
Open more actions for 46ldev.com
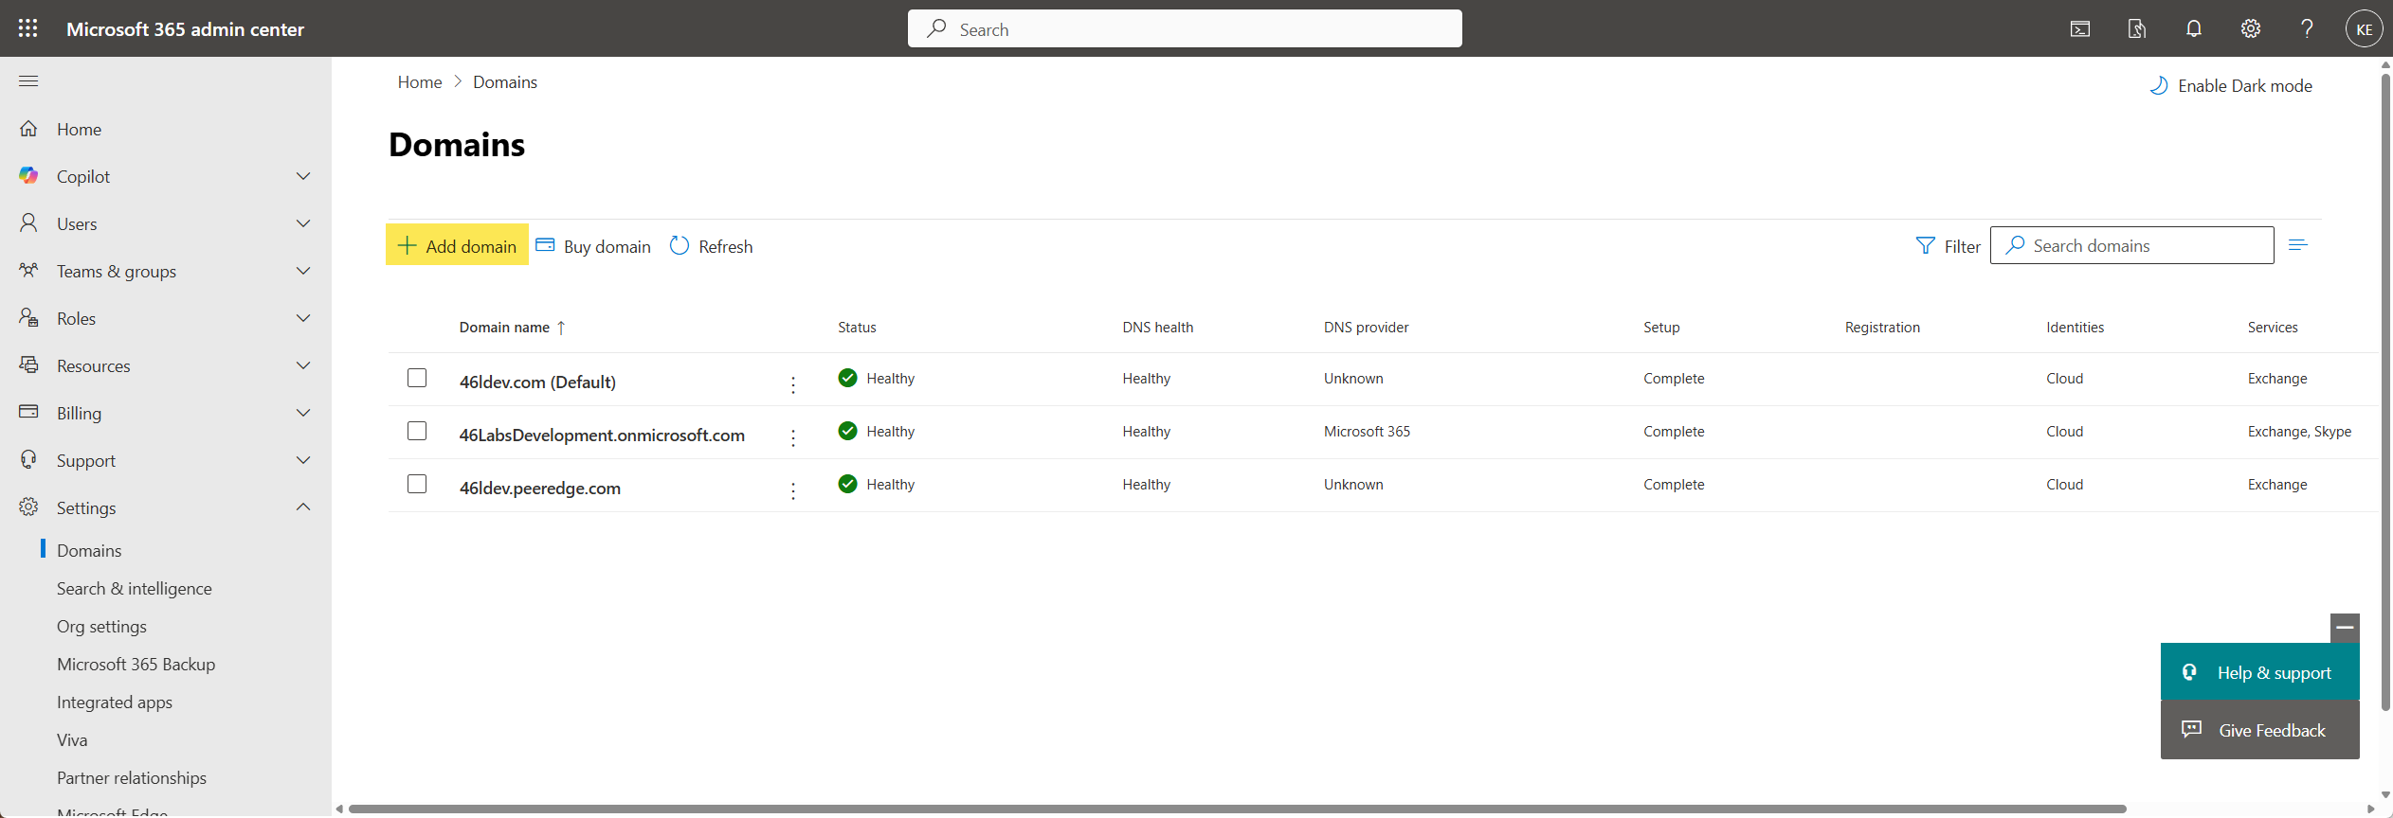793,384
